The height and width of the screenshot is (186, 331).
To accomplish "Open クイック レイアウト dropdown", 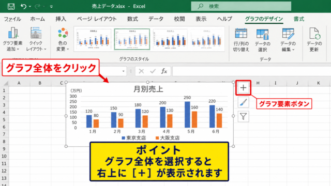I will point(36,39).
